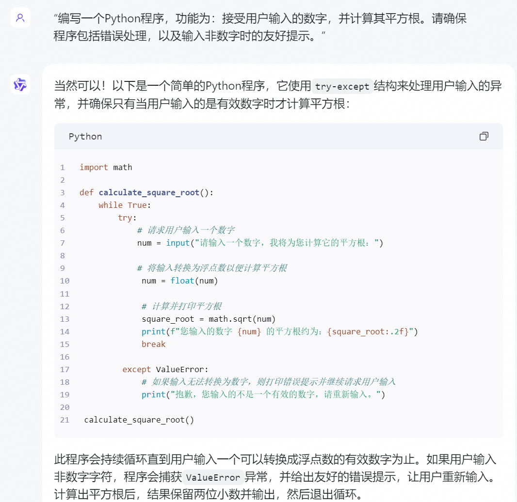The image size is (517, 502).
Task: Click the float(num) conversion line
Action: pyautogui.click(x=180, y=281)
